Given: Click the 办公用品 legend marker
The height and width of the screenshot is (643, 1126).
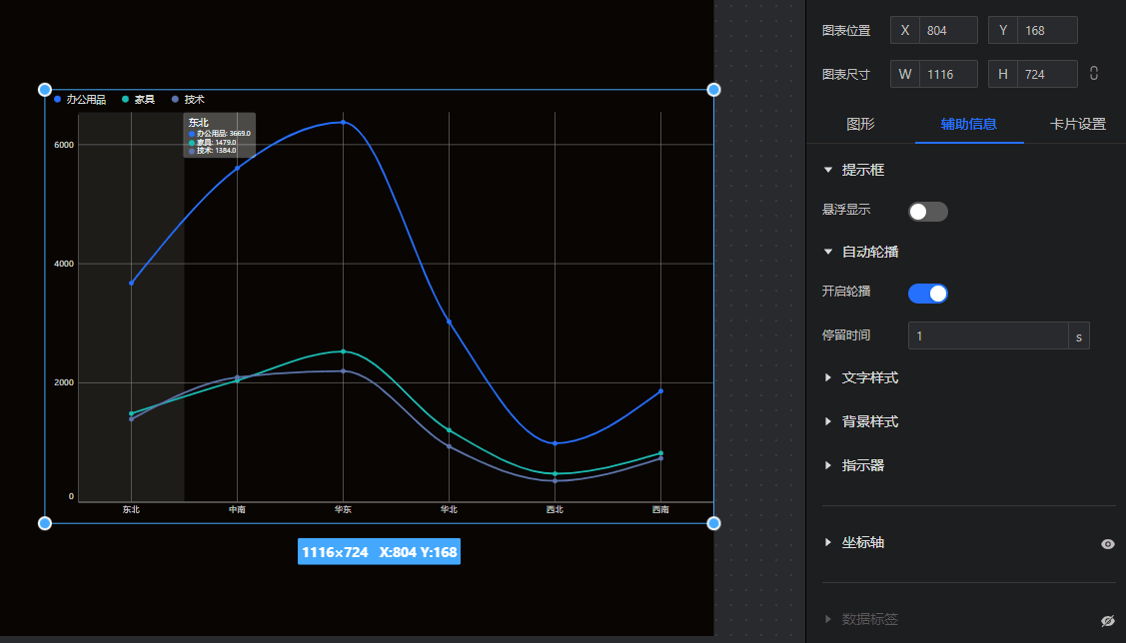Looking at the screenshot, I should pyautogui.click(x=58, y=100).
